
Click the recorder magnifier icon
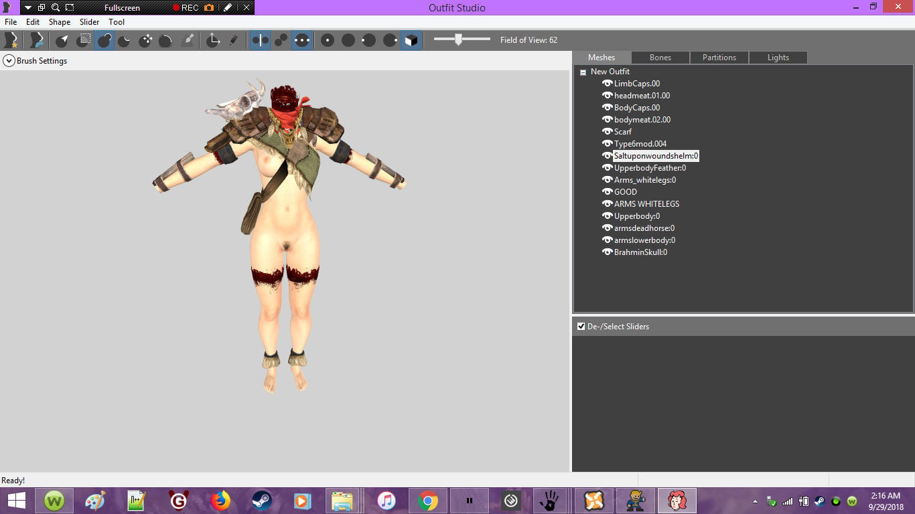click(x=55, y=7)
